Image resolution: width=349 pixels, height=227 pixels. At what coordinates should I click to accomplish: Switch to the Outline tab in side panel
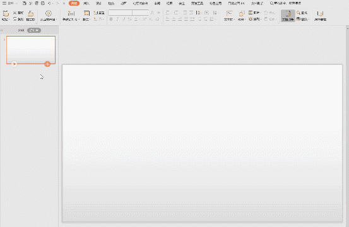[21, 30]
